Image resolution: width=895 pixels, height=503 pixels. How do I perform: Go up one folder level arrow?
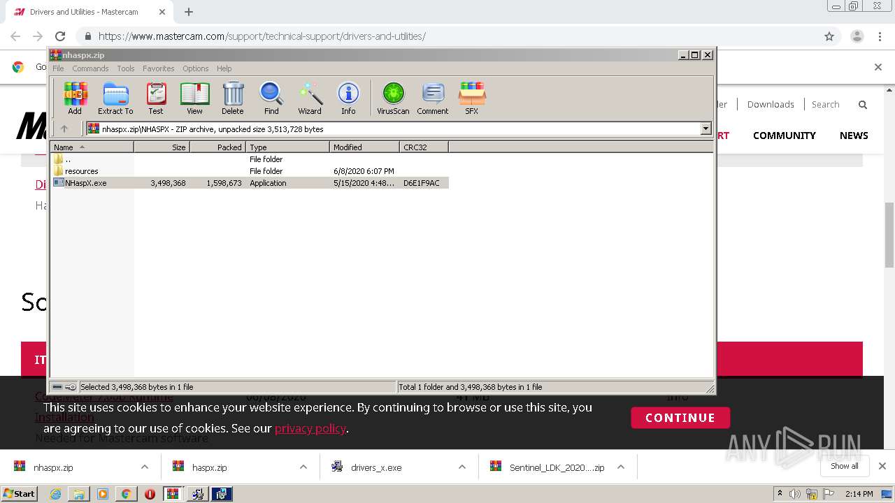(x=64, y=129)
